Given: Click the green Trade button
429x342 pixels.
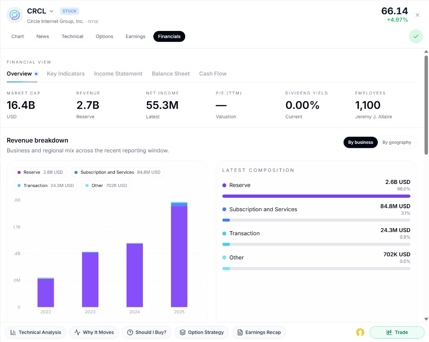Looking at the screenshot, I should (397, 332).
